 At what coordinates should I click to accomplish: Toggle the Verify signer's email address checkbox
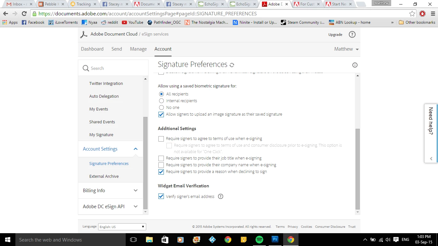coord(161,196)
